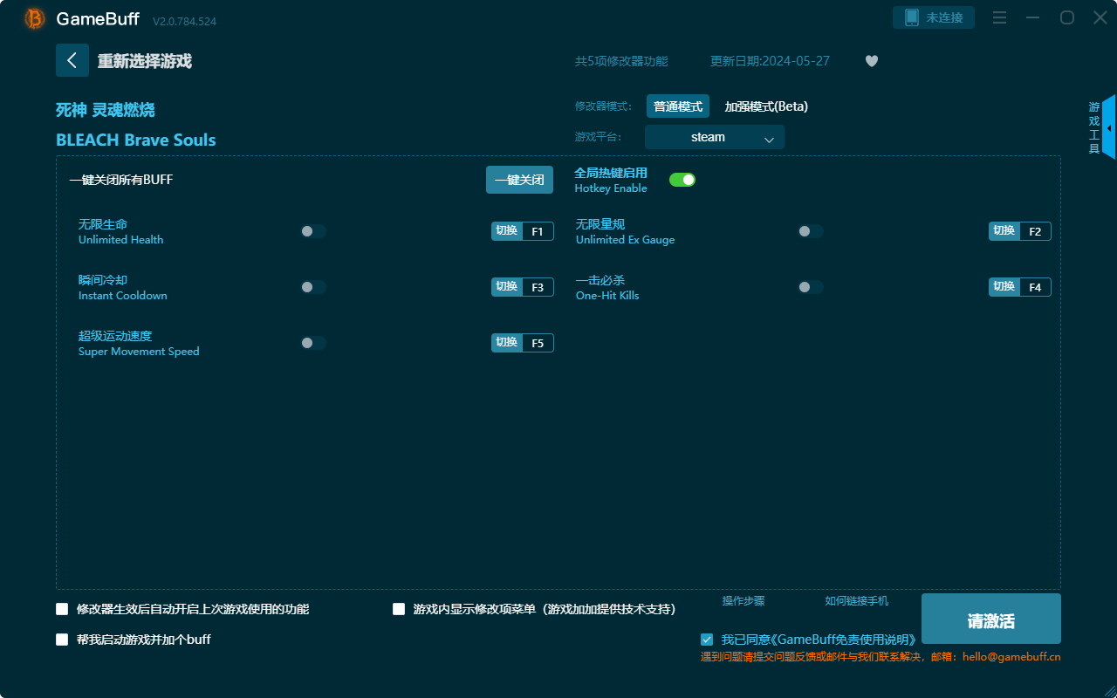Click the phone not-connected icon button
The image size is (1117, 698).
[933, 17]
